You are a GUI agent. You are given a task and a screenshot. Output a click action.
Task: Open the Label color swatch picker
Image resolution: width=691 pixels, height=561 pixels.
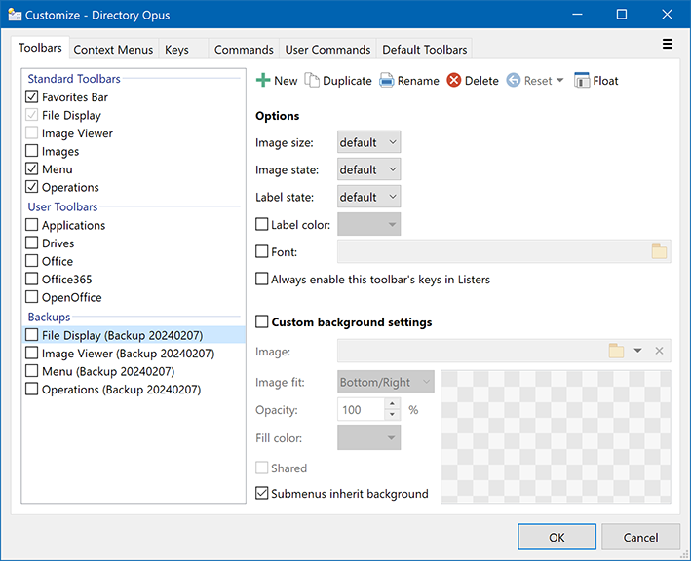[x=368, y=224]
